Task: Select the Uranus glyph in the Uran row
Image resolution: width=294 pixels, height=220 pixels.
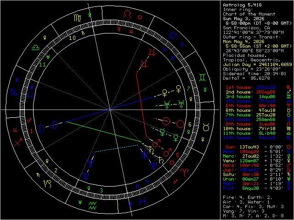Action: tap(289, 179)
